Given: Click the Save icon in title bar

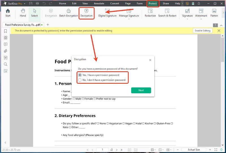Looking at the screenshot, I should point(31,3).
